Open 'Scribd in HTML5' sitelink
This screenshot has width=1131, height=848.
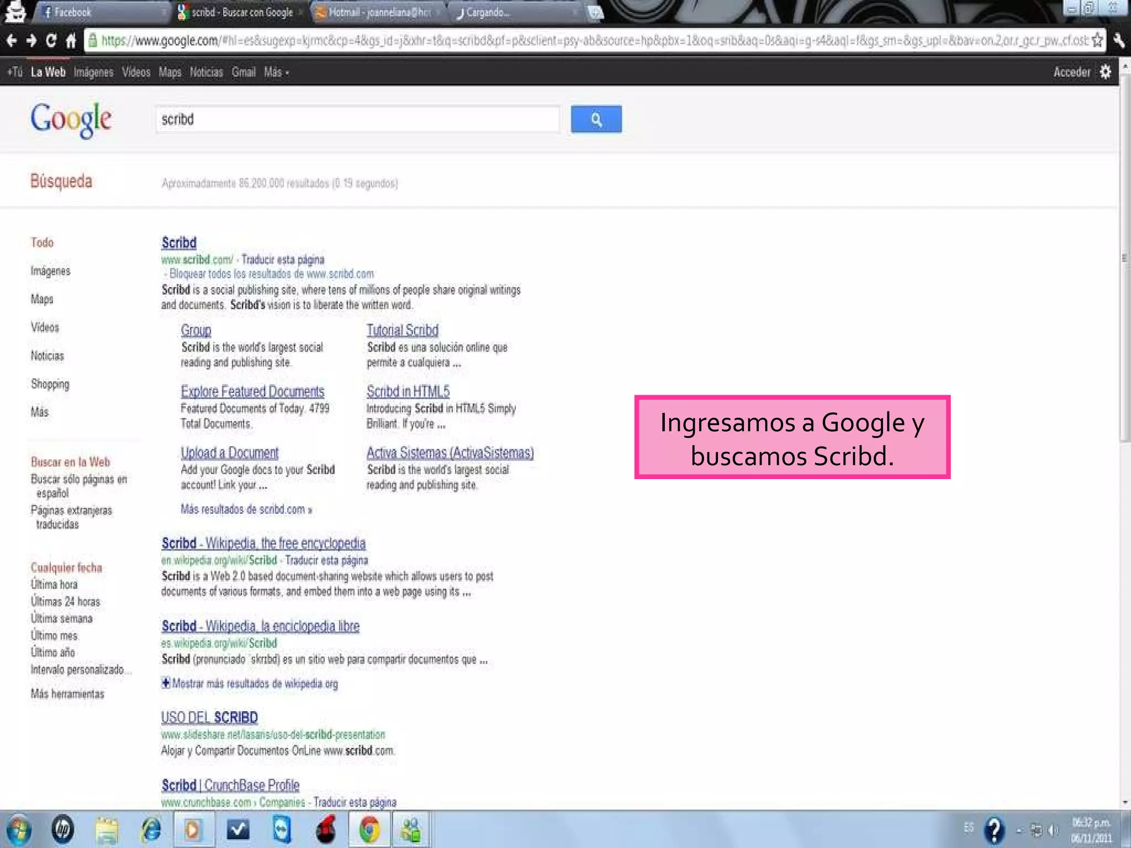(x=408, y=391)
